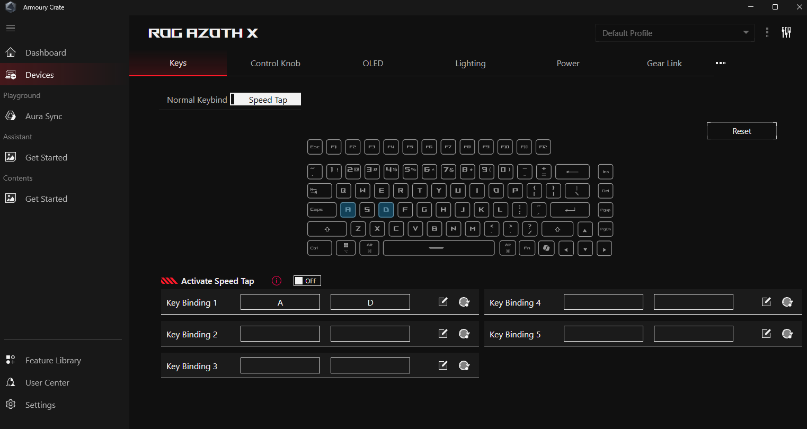This screenshot has height=429, width=807.
Task: Open the Devices section in sidebar
Action: tap(64, 75)
